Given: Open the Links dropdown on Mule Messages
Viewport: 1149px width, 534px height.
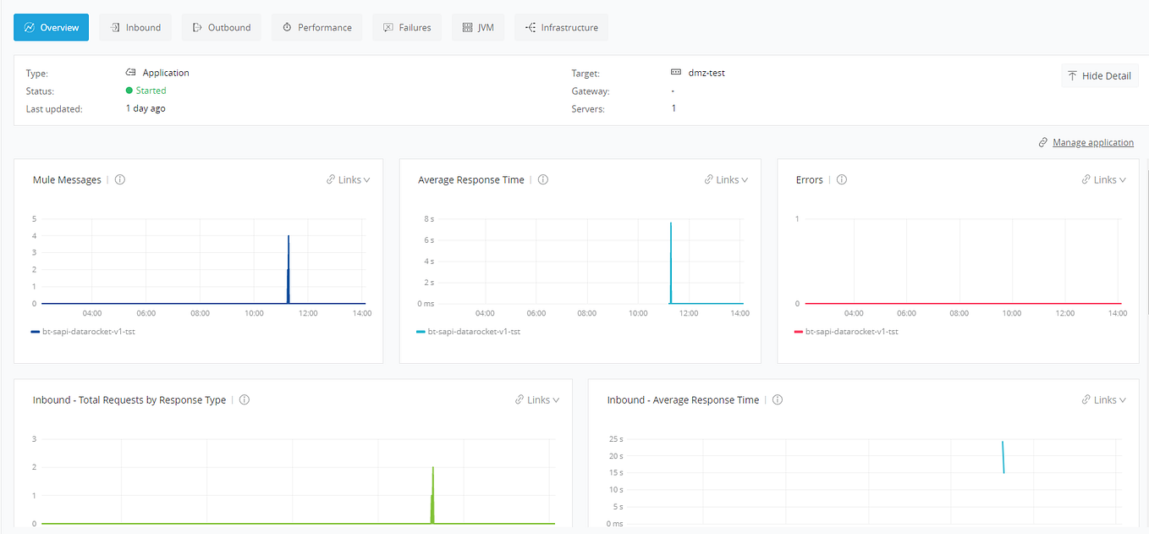Looking at the screenshot, I should (347, 179).
